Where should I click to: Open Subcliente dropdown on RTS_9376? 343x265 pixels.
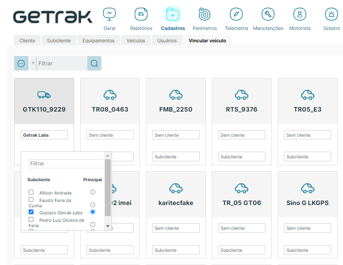[242, 157]
